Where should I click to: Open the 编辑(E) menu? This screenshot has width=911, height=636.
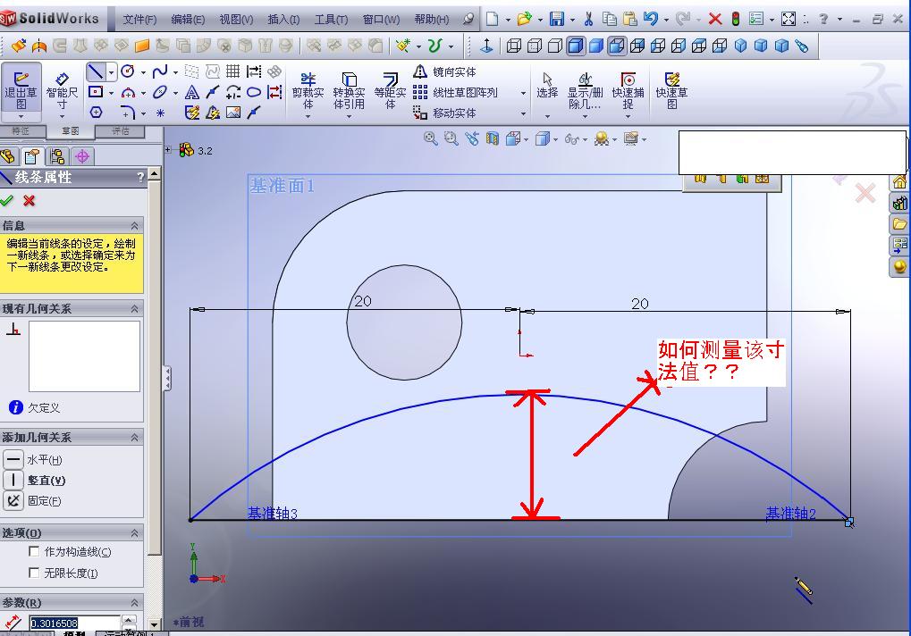pyautogui.click(x=188, y=19)
